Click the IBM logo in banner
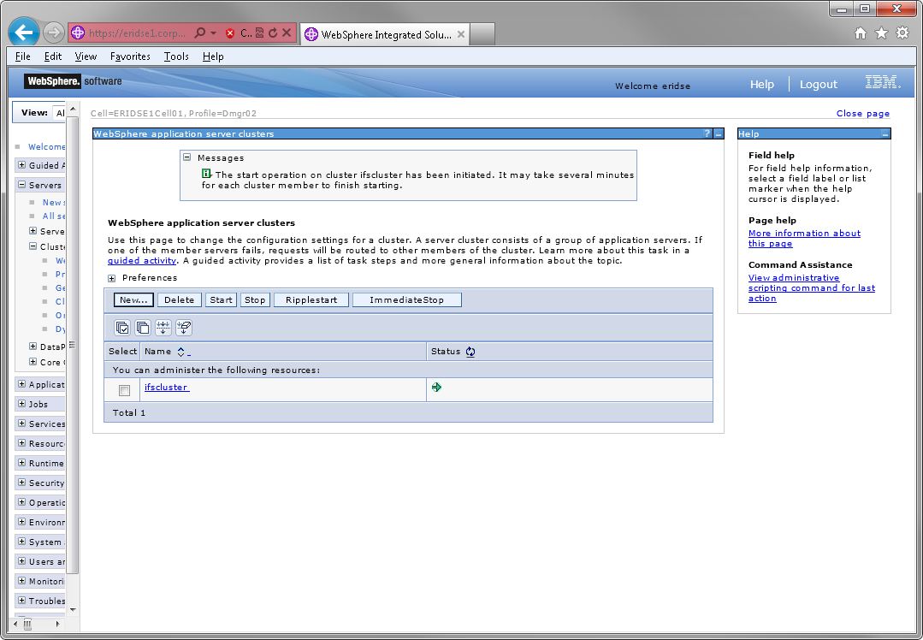This screenshot has width=923, height=640. pos(883,82)
